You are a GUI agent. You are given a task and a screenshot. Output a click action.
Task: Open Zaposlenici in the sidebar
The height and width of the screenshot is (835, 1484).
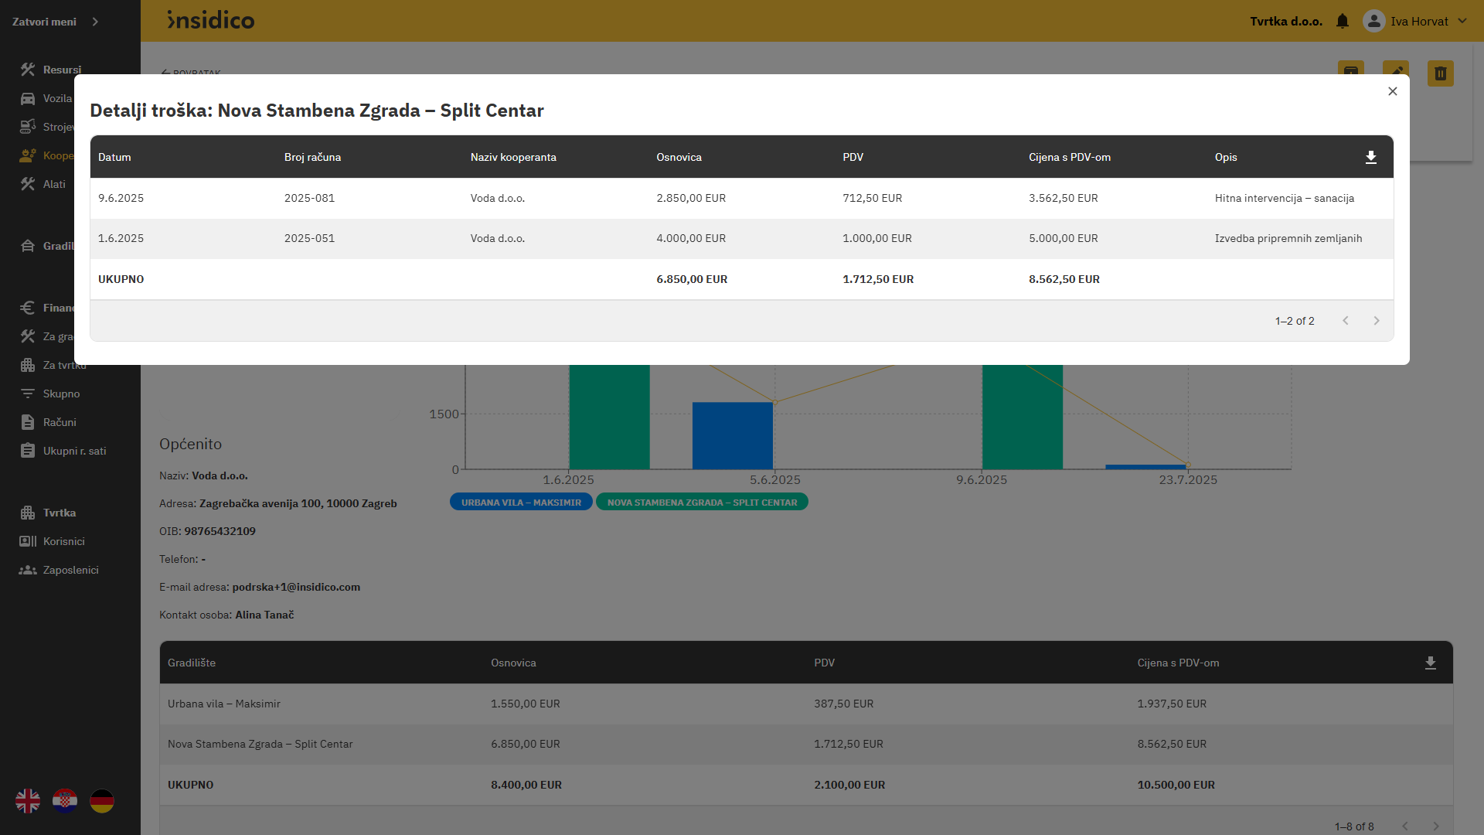(x=70, y=570)
